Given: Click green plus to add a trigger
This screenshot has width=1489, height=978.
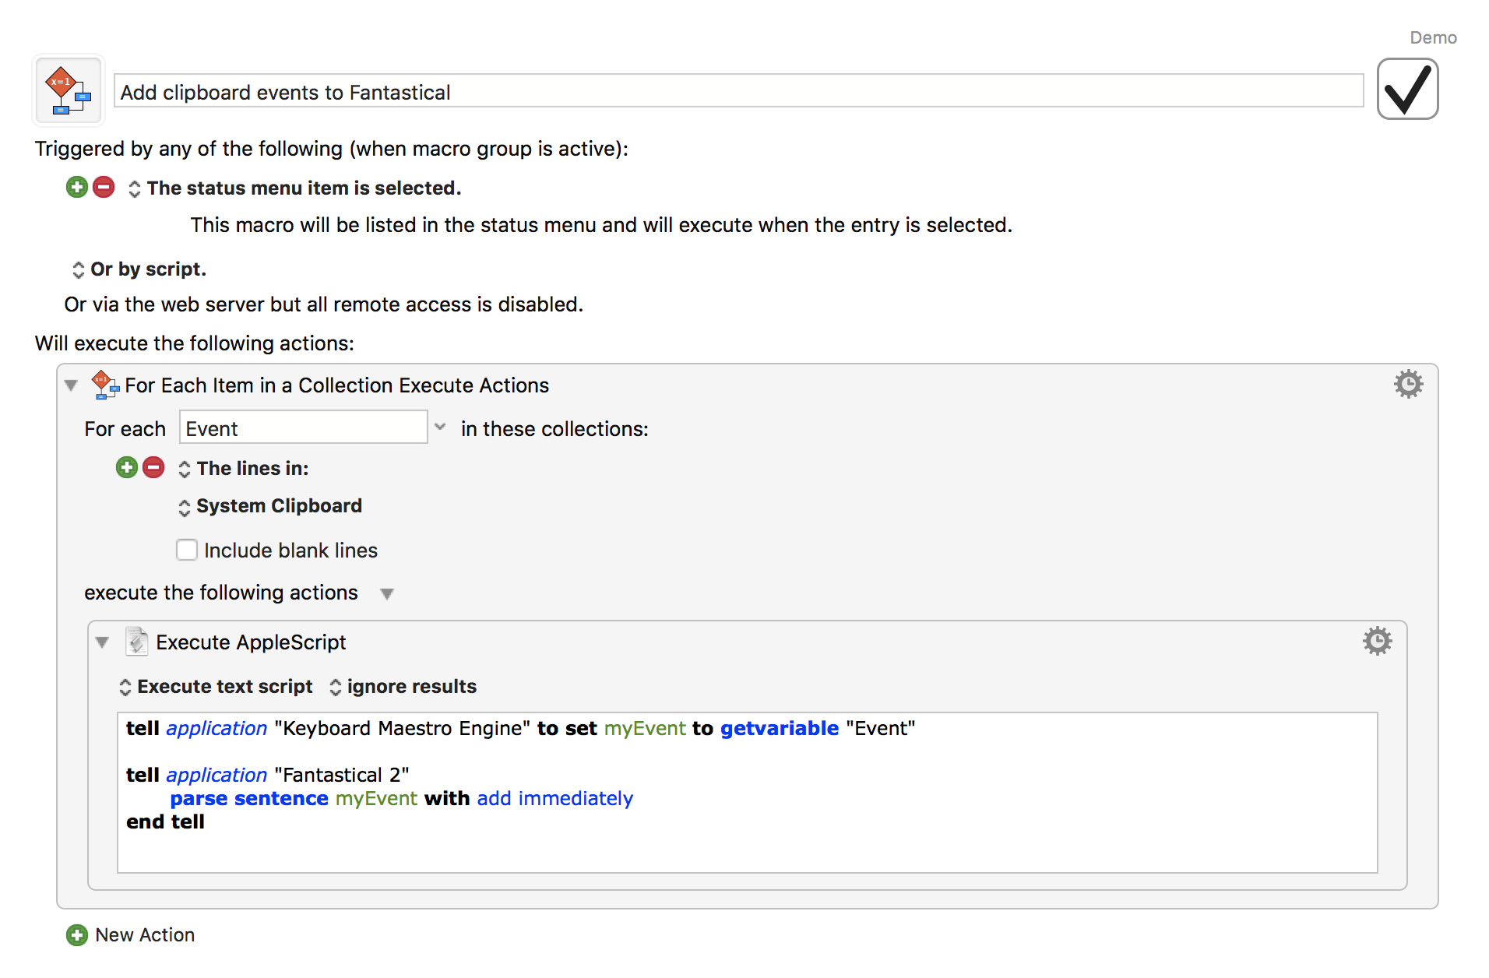Looking at the screenshot, I should click(x=77, y=187).
